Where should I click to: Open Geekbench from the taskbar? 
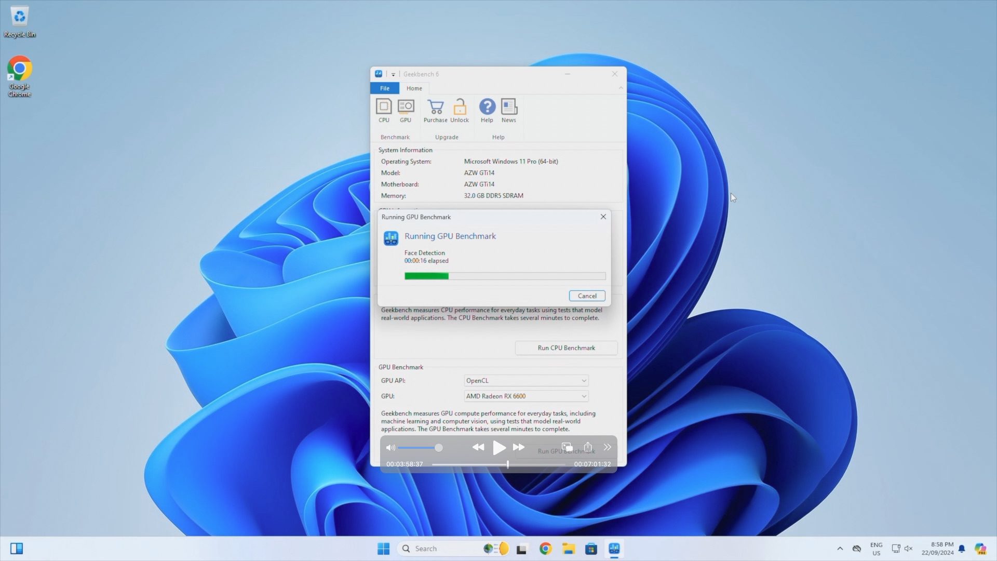615,548
